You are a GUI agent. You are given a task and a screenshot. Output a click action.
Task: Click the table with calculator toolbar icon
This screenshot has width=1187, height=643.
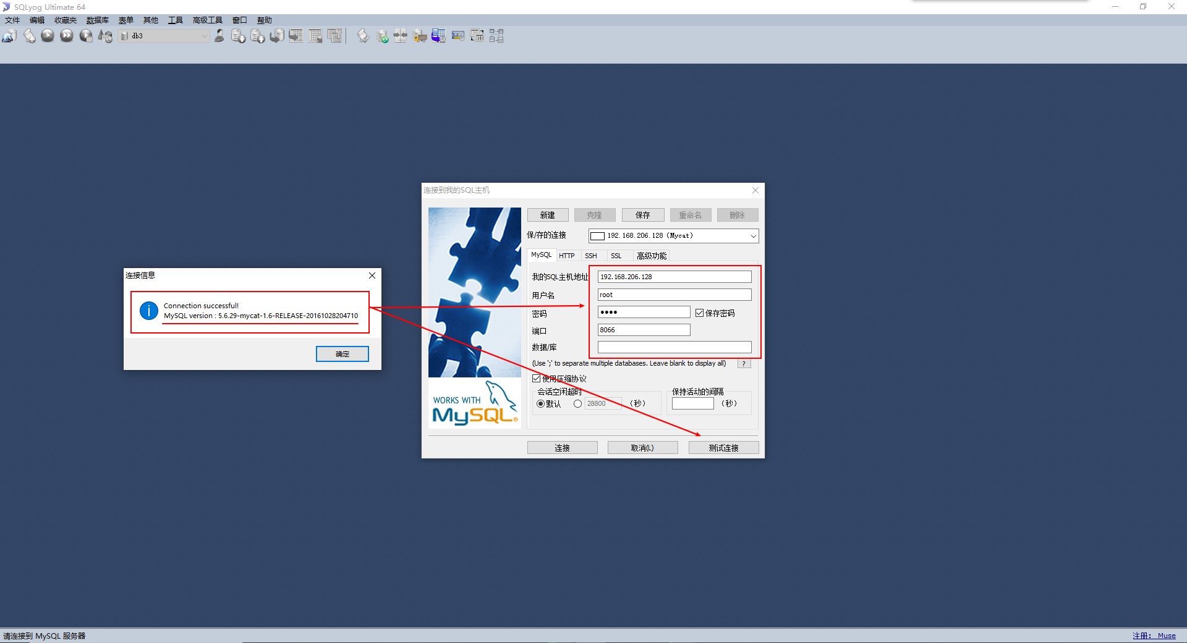315,36
